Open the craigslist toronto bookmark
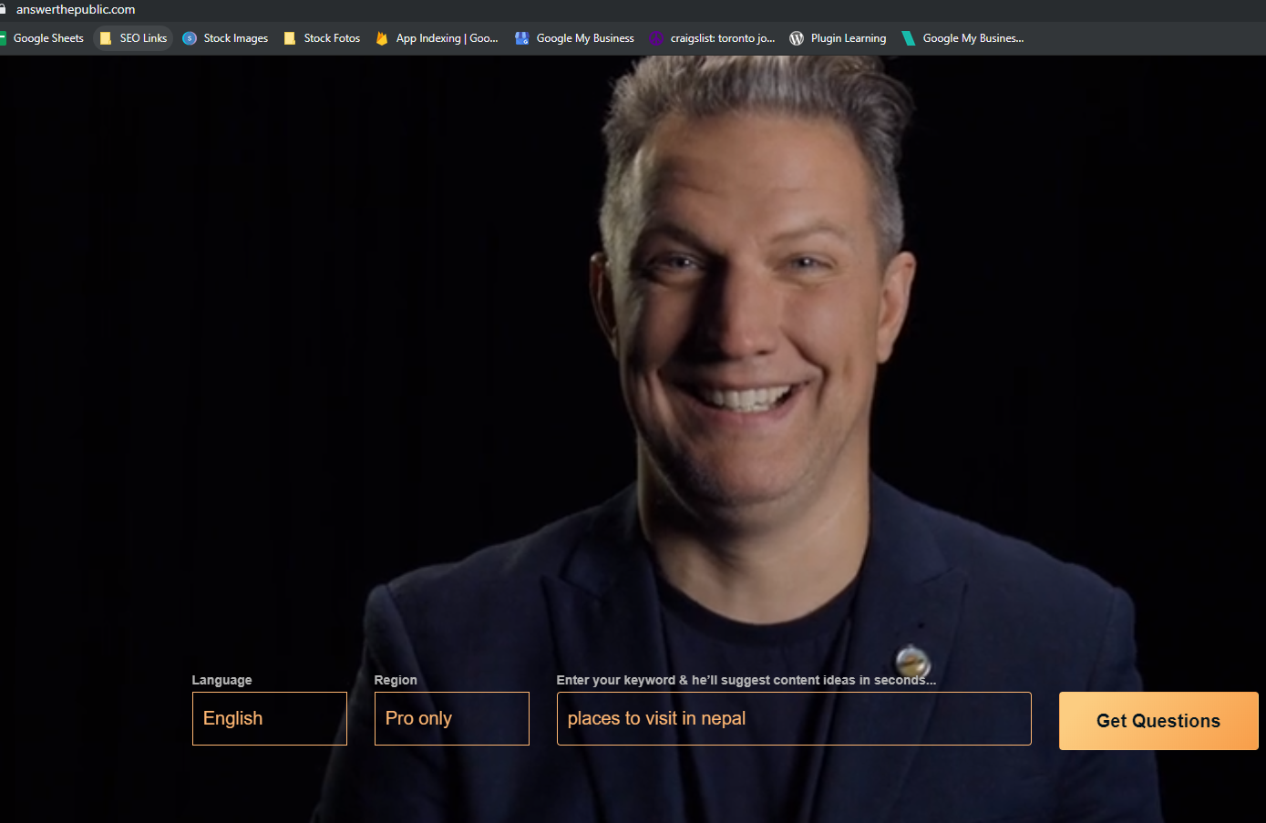This screenshot has width=1266, height=823. 712,38
